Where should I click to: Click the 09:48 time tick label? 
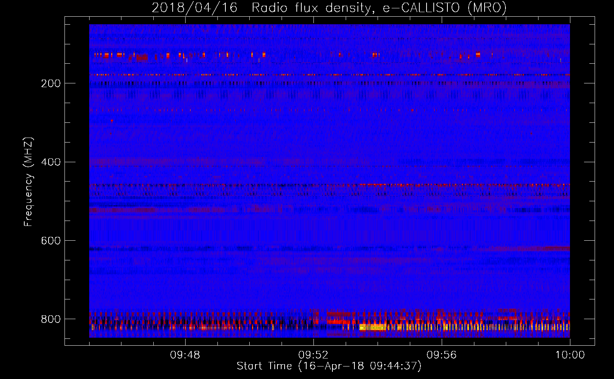click(185, 355)
